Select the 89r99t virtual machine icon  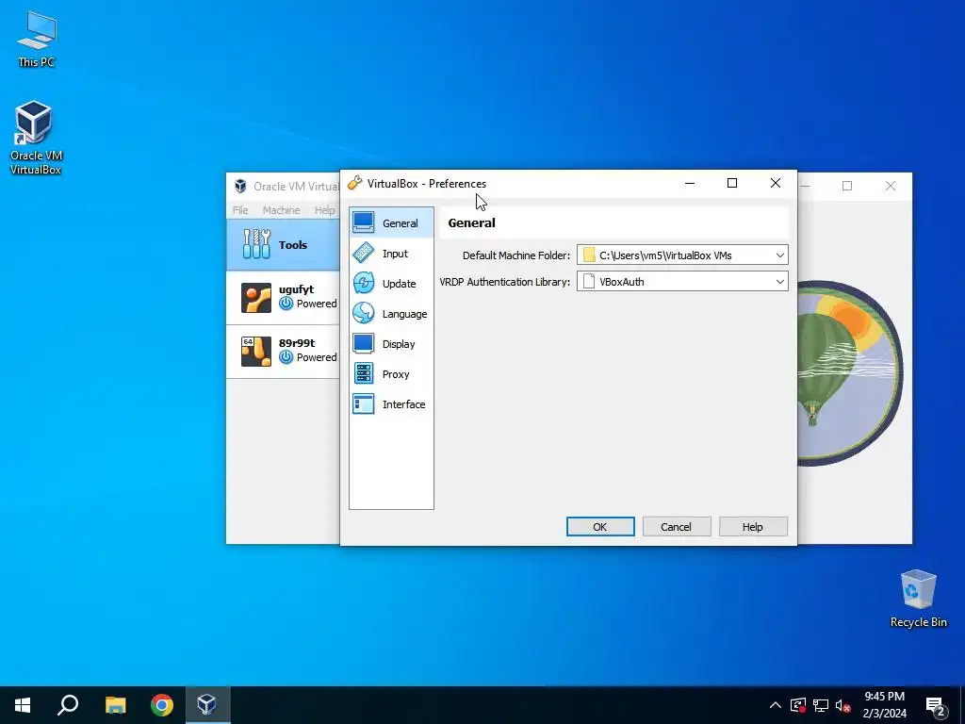(256, 351)
